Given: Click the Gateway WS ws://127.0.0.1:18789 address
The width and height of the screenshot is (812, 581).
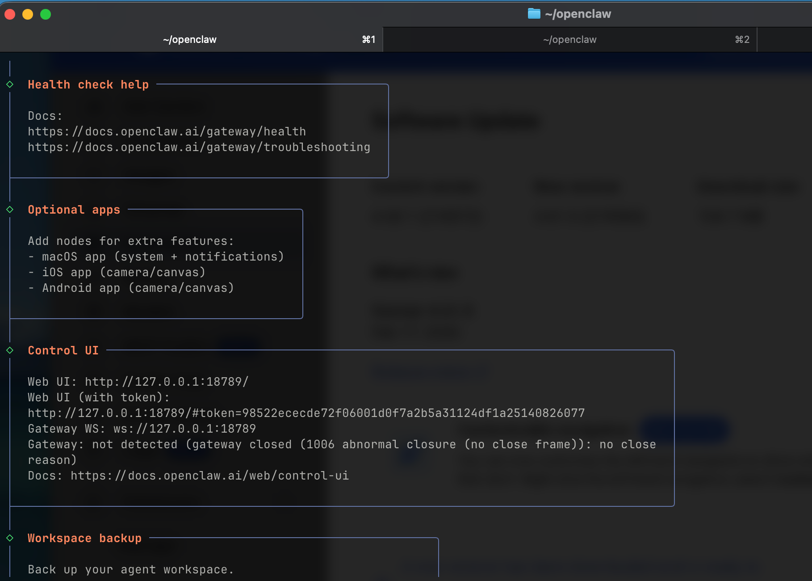Looking at the screenshot, I should (x=184, y=429).
